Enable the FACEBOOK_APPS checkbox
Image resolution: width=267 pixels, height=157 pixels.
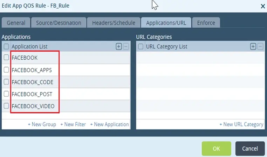(x=6, y=70)
